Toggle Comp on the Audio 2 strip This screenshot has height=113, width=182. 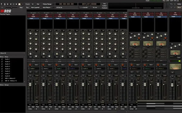point(50,76)
